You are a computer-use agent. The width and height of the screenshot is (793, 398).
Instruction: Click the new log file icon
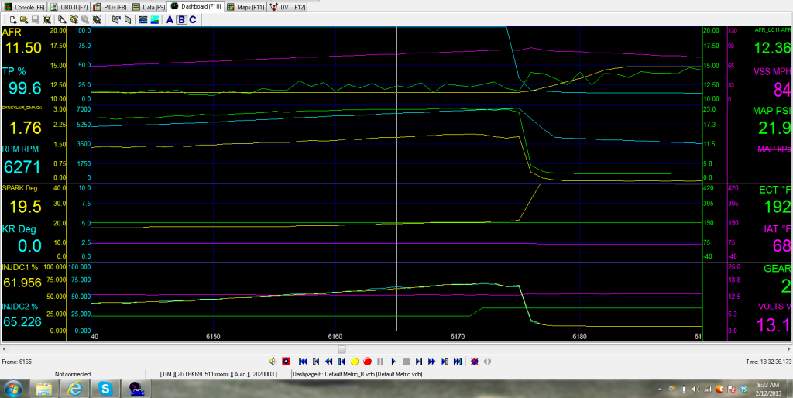tap(12, 19)
